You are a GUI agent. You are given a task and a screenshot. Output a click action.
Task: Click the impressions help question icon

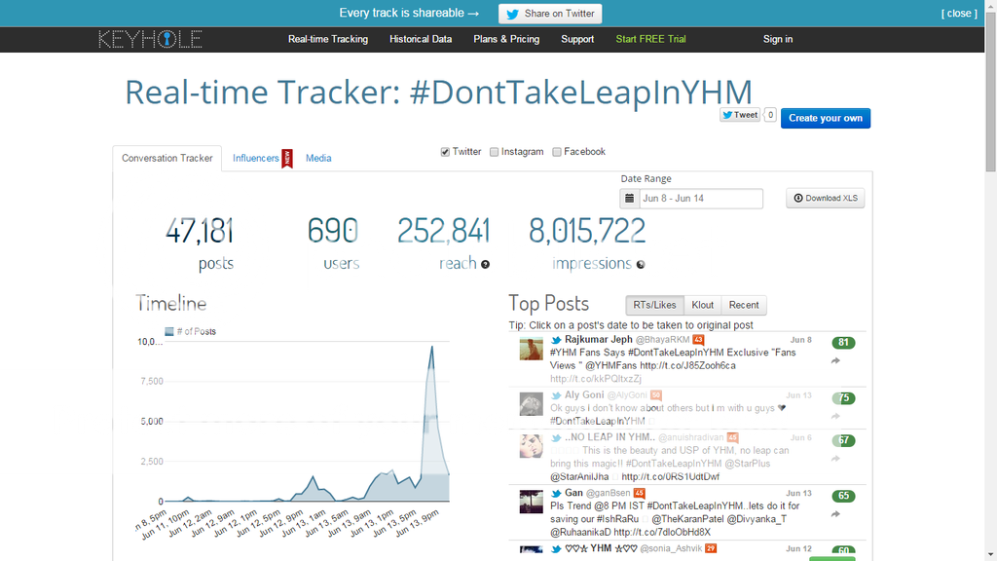641,265
